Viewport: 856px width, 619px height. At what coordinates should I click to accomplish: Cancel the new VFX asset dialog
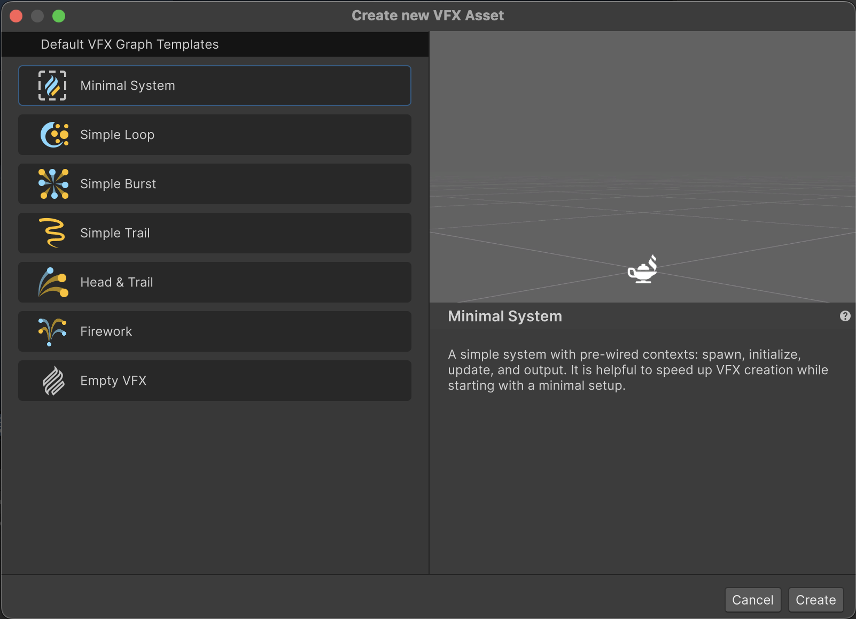(x=753, y=600)
